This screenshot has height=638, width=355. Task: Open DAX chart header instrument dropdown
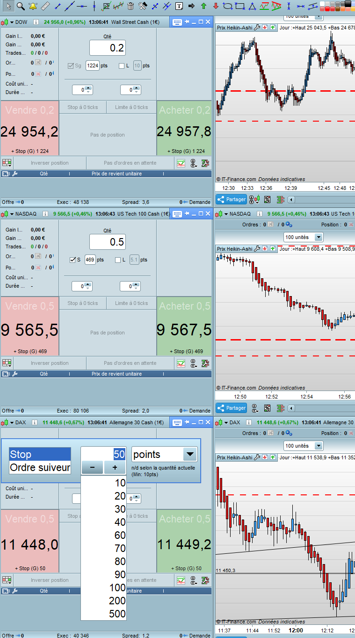click(225, 422)
